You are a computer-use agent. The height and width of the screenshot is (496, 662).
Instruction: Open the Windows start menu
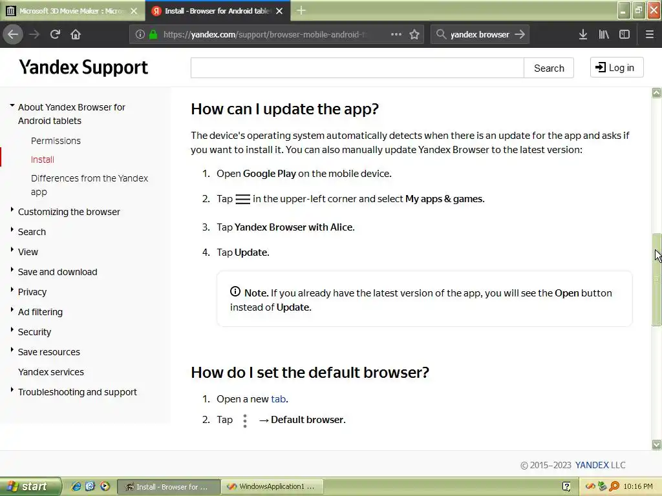pos(30,486)
